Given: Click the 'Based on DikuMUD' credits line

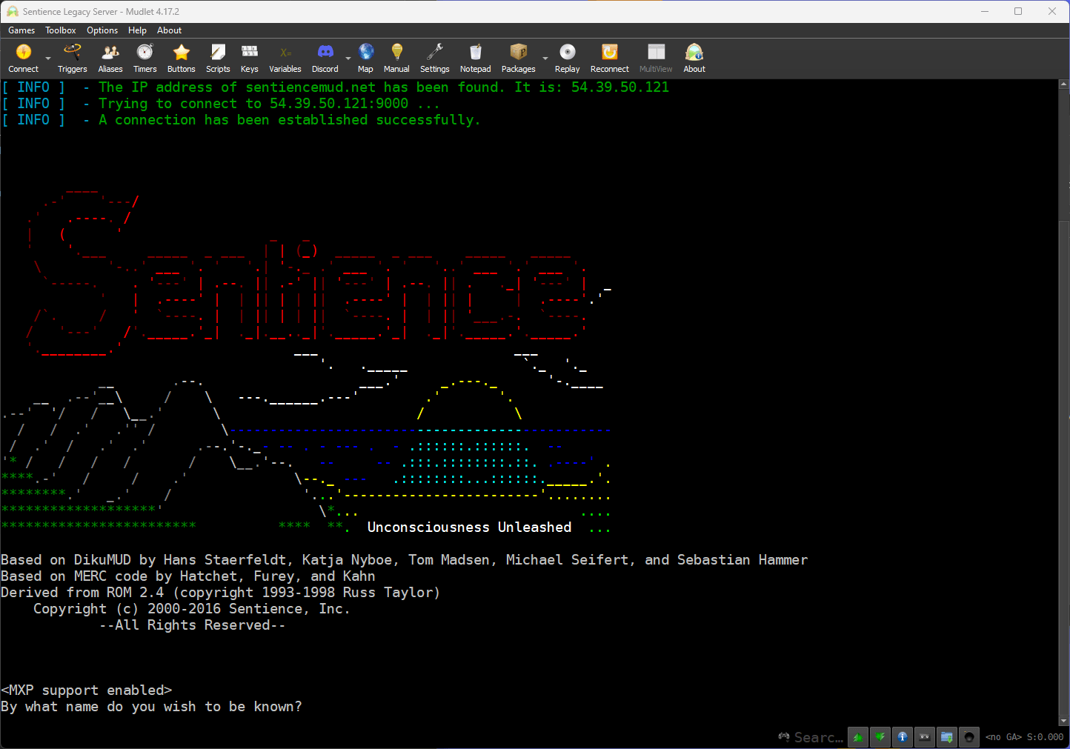Looking at the screenshot, I should (405, 560).
